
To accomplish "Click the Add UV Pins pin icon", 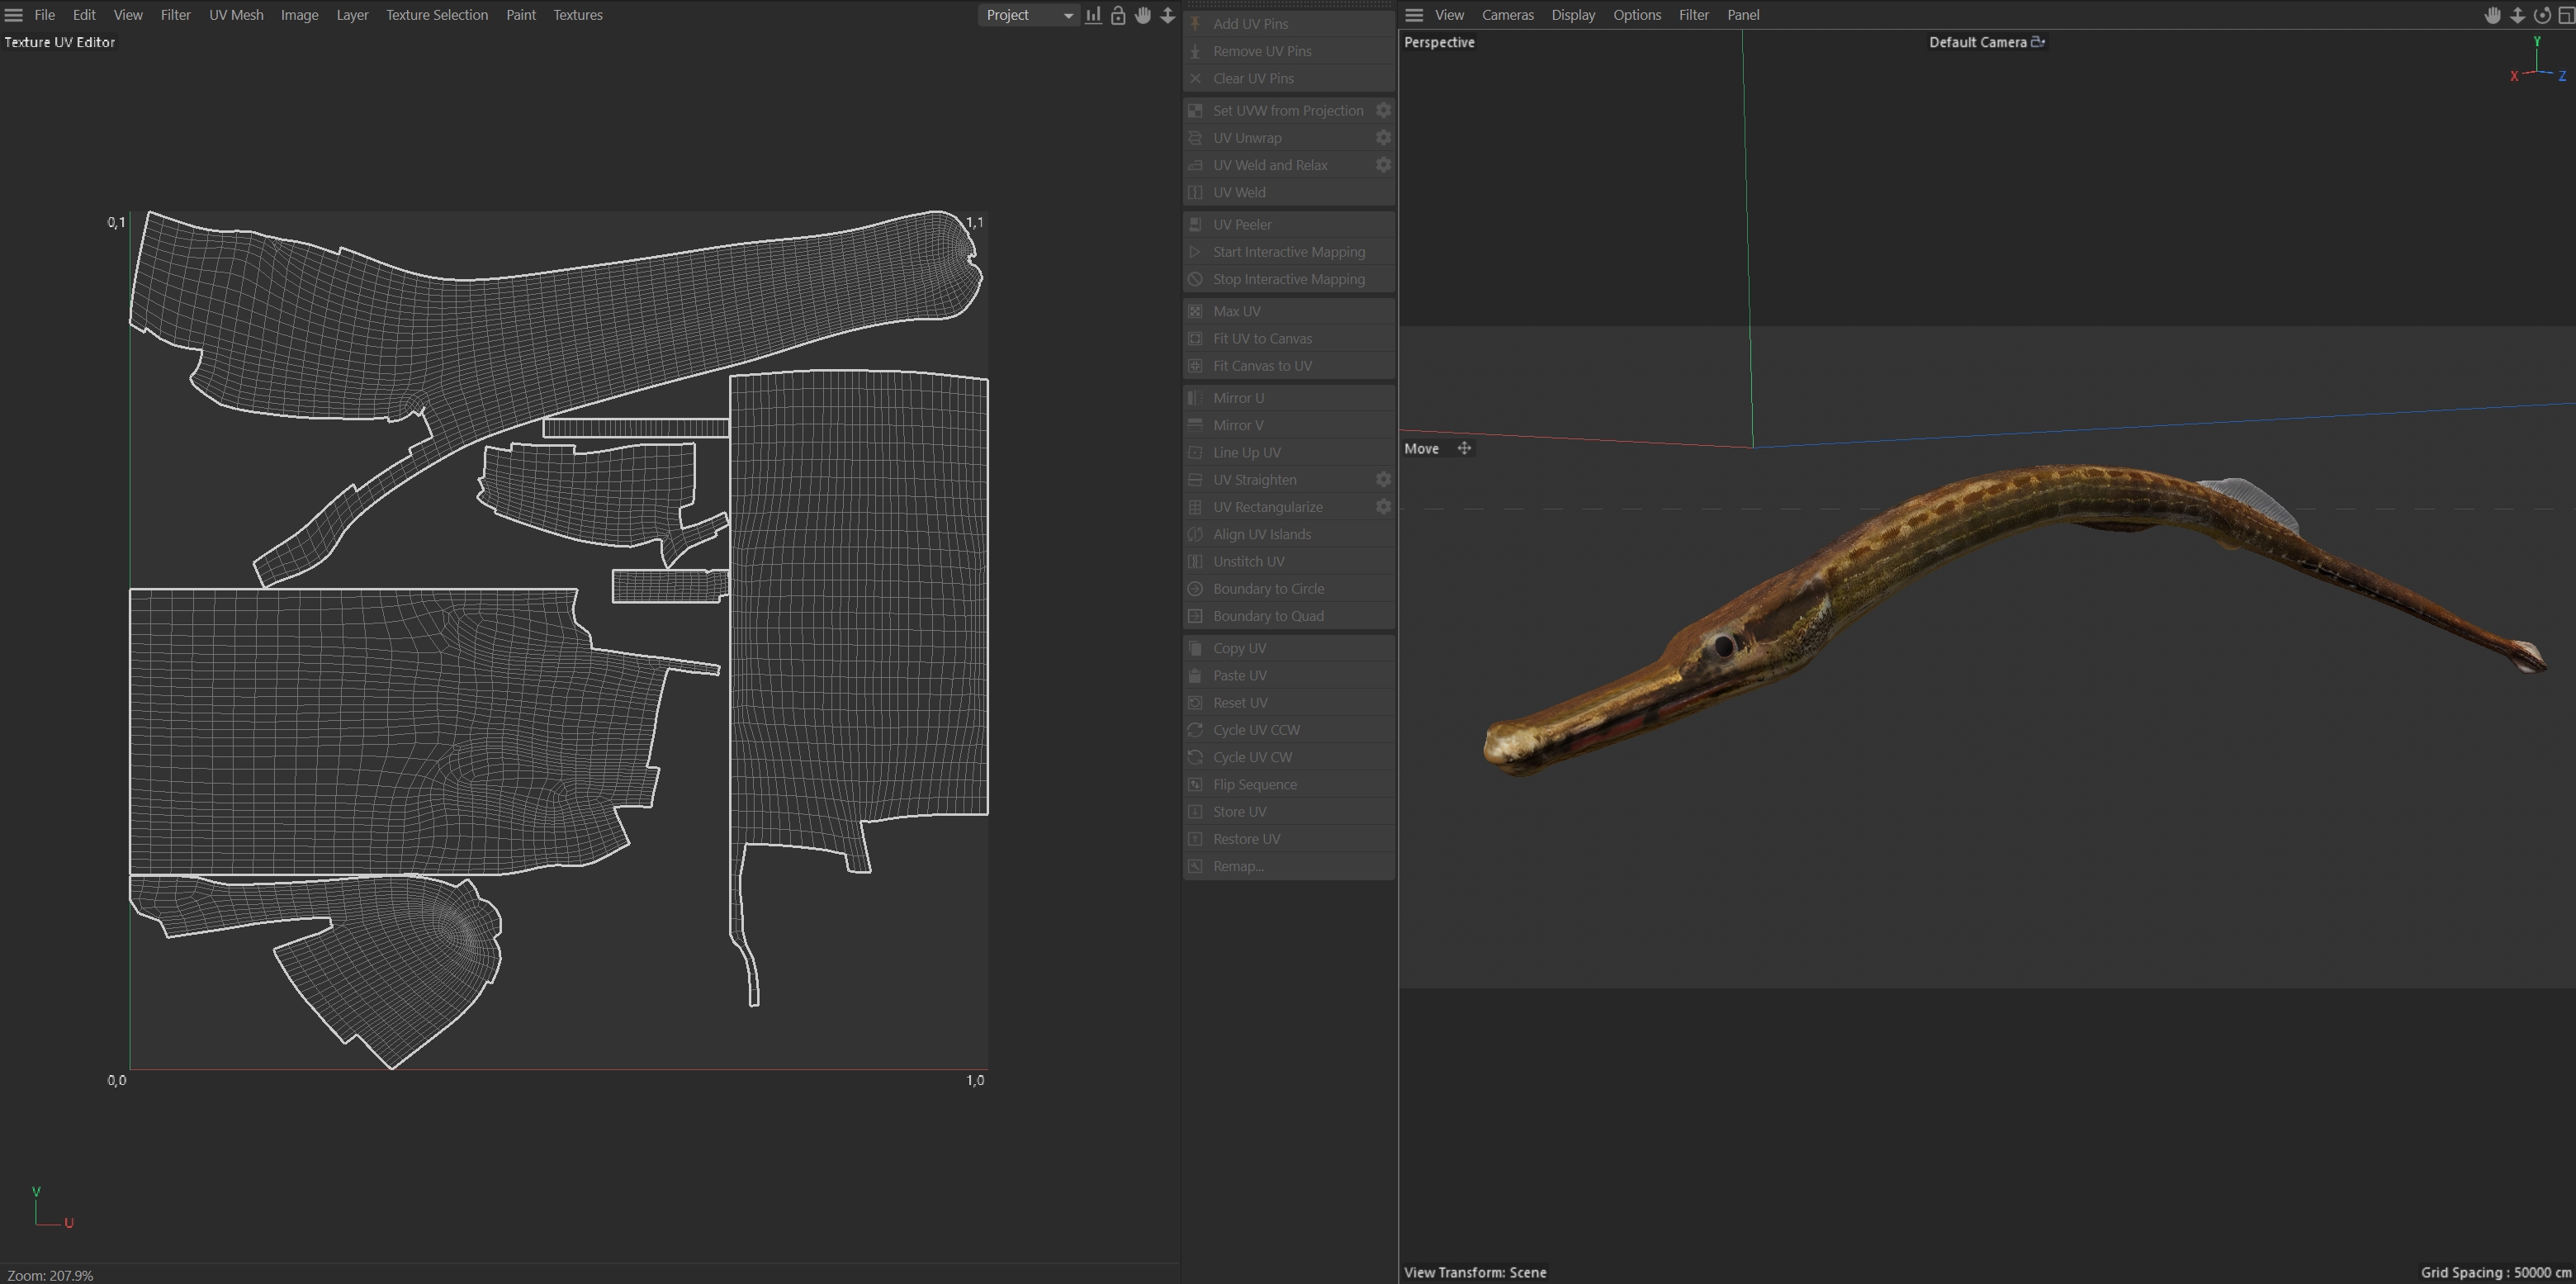I will (x=1195, y=23).
